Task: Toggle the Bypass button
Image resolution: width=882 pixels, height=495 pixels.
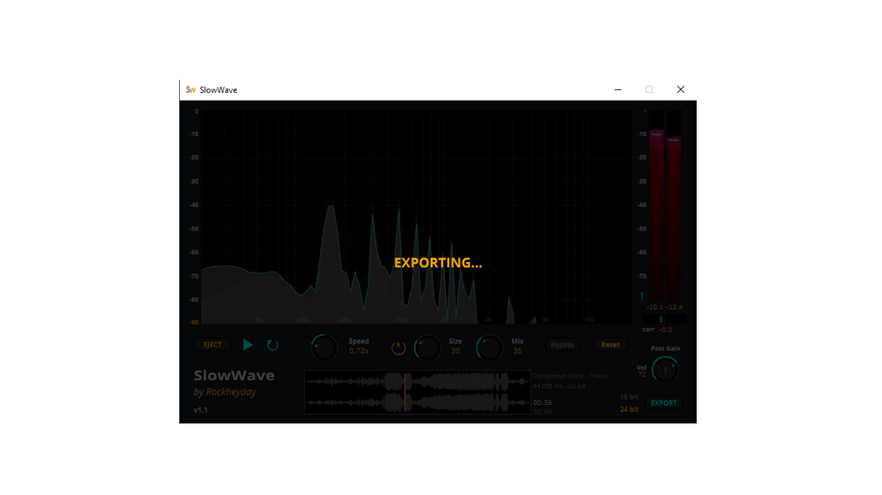Action: [562, 344]
